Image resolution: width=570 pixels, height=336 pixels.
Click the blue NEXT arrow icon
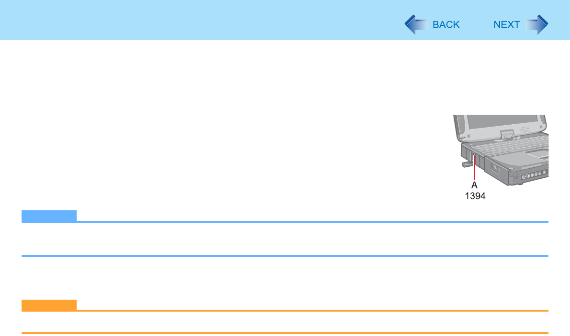[x=536, y=25]
